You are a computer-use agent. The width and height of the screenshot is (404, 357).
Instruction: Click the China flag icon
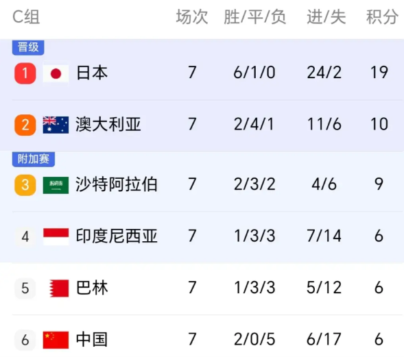tap(56, 340)
